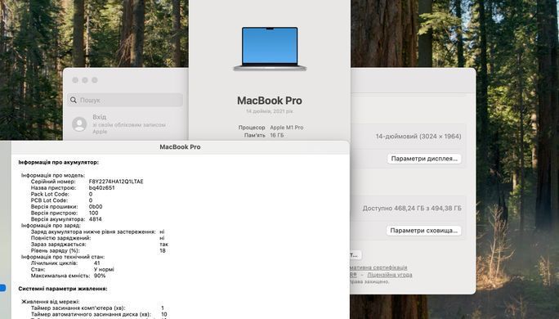Screen dimensions: 559x319
Task: Click the MacBook Pro title bar of System Information
Action: tap(180, 147)
